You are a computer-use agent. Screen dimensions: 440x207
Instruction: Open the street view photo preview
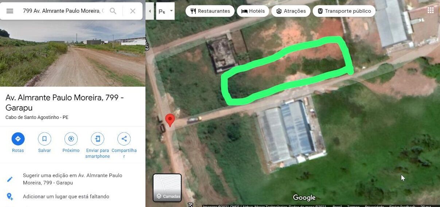(73, 53)
